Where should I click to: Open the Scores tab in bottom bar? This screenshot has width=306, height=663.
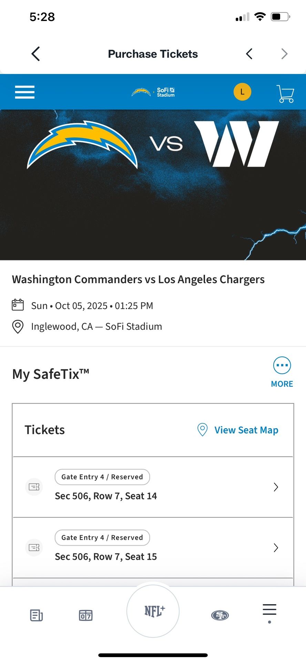coord(86,615)
